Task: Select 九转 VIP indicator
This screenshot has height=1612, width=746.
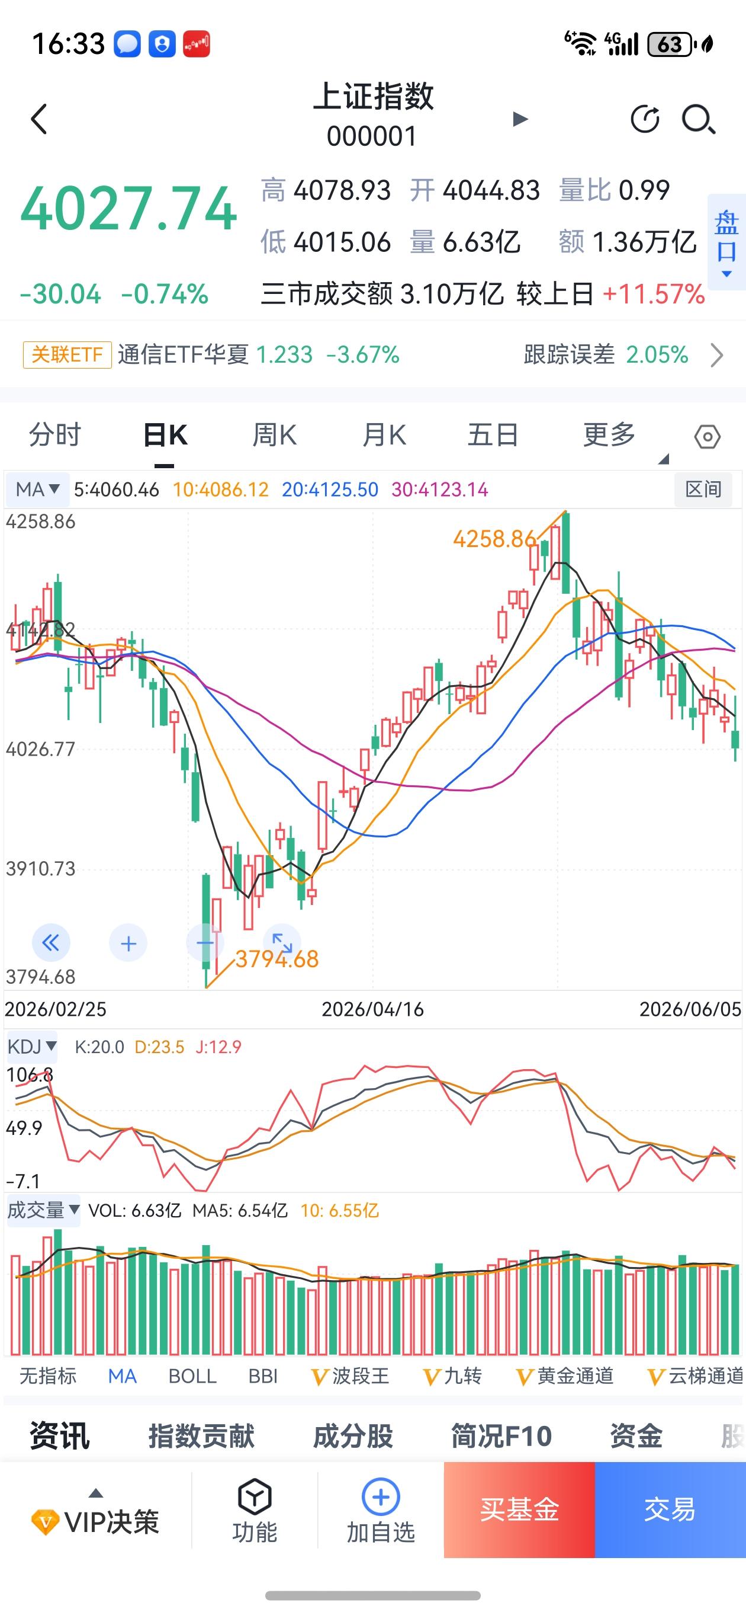Action: [x=453, y=1376]
